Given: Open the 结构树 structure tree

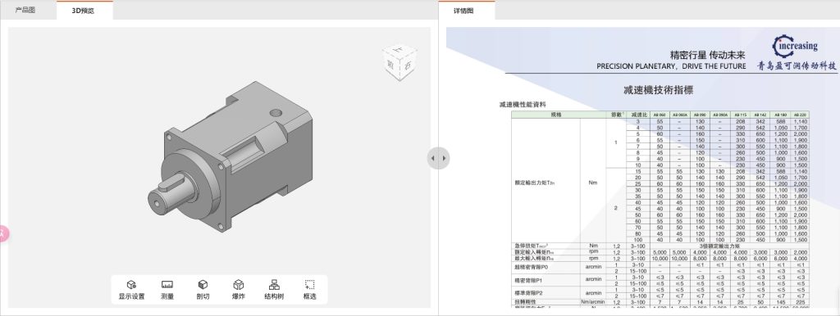Looking at the screenshot, I should click(x=274, y=289).
